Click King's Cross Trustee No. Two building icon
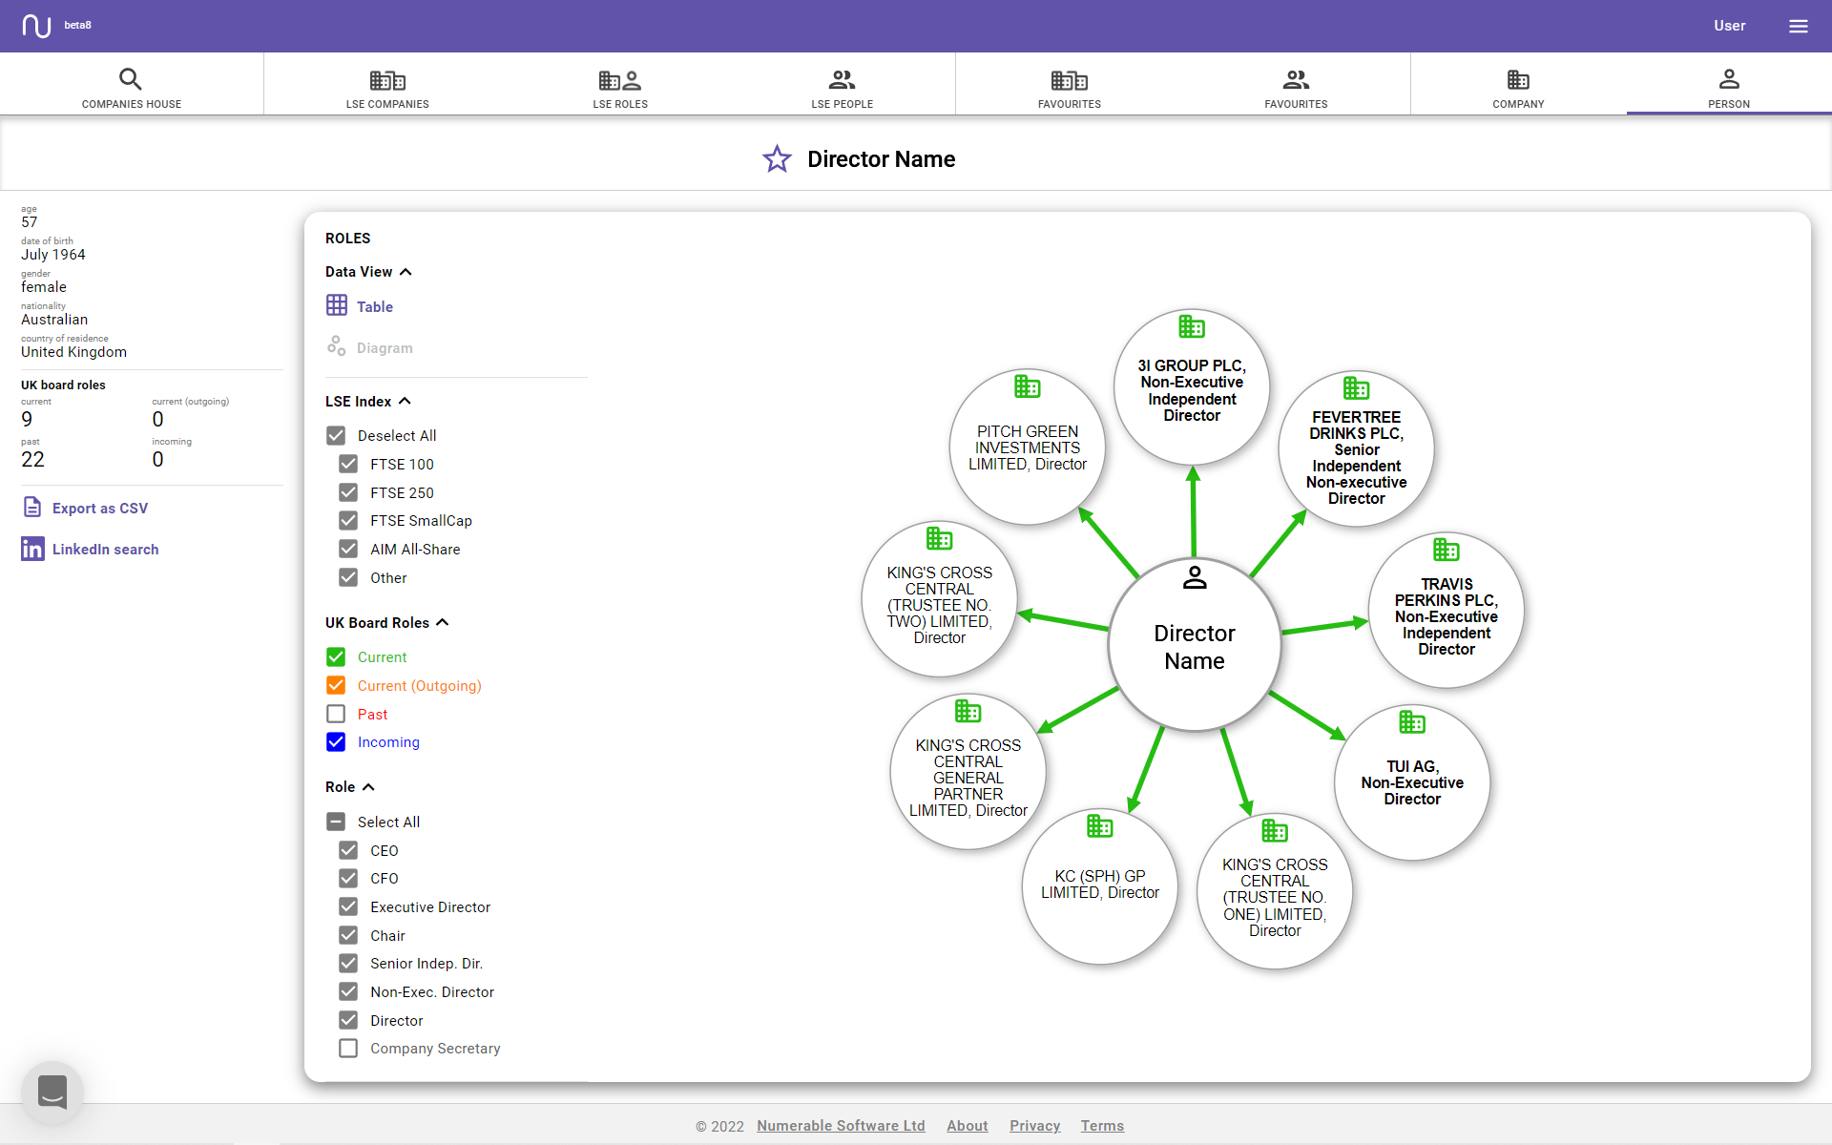This screenshot has height=1145, width=1832. pyautogui.click(x=939, y=539)
